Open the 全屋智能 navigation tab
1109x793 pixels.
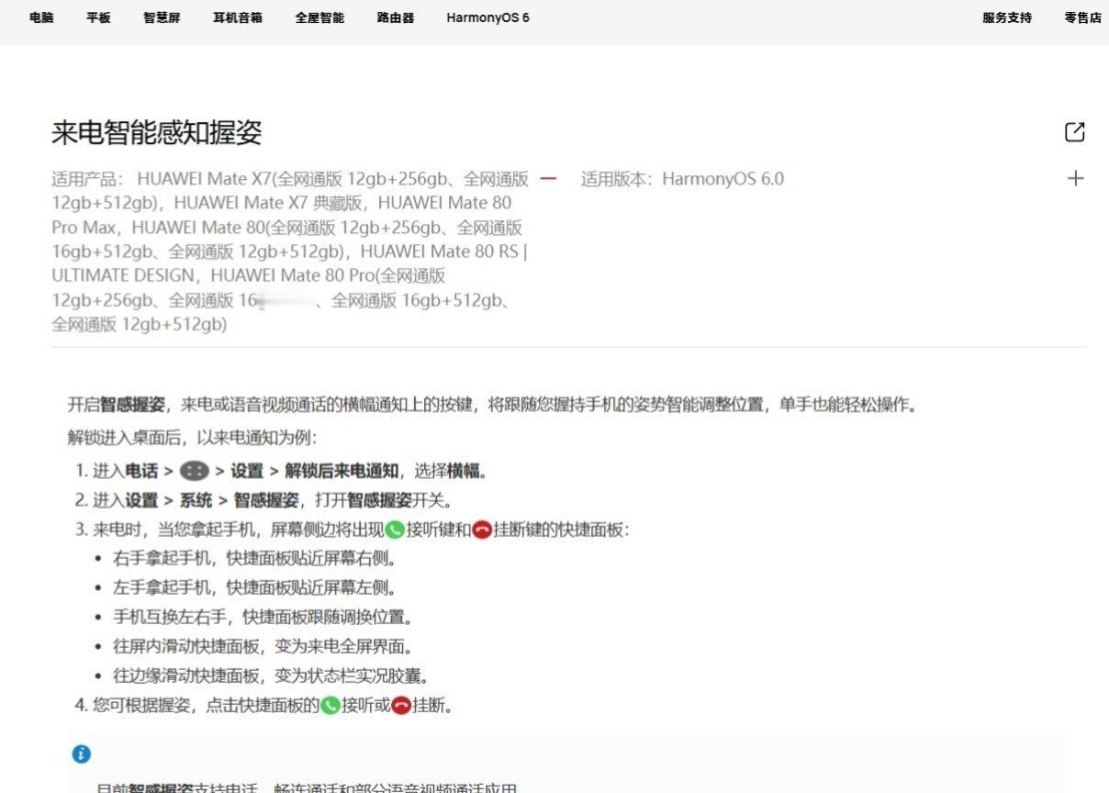pos(319,17)
